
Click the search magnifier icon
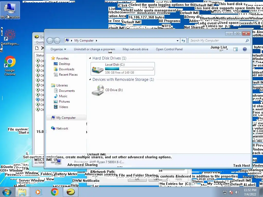pos(247,41)
